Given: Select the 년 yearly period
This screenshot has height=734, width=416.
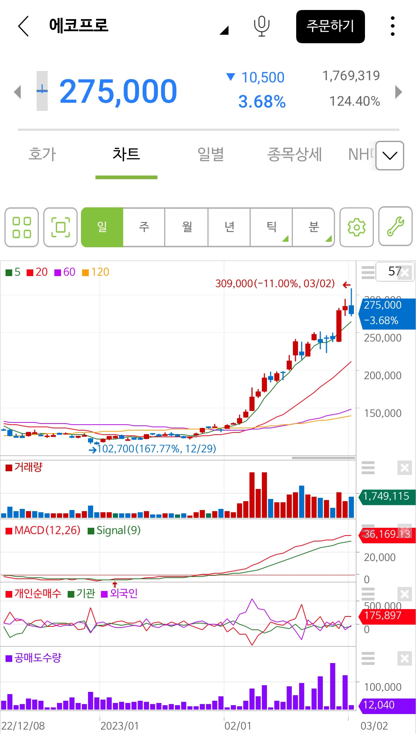Looking at the screenshot, I should click(229, 227).
